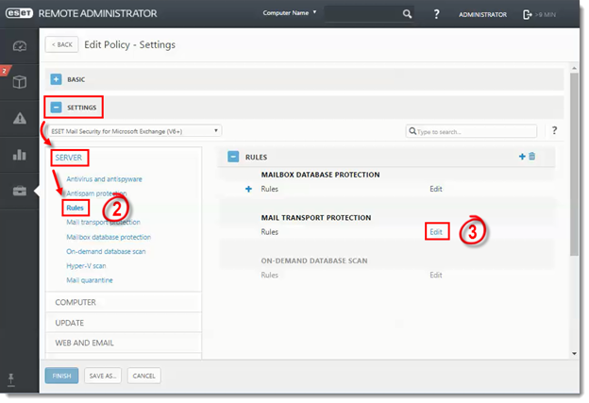Edit Mail Transport Protection rules
Image resolution: width=589 pixels, height=403 pixels.
click(x=436, y=232)
